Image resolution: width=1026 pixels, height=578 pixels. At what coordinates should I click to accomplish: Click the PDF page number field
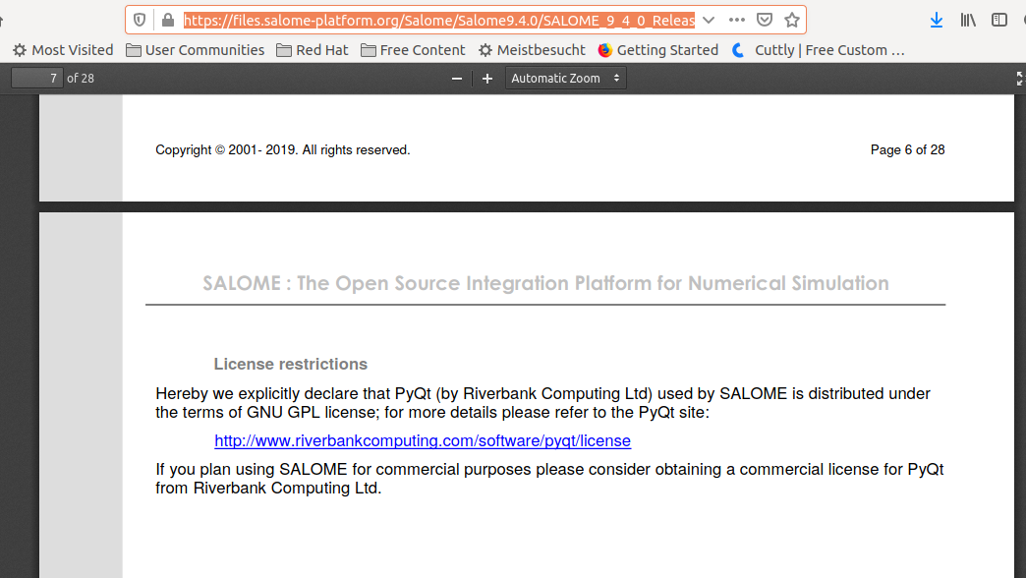click(x=37, y=78)
